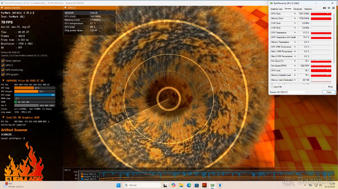Open the GPU-Z graphics card selector dropdown
338x189 pixels.
click(288, 92)
